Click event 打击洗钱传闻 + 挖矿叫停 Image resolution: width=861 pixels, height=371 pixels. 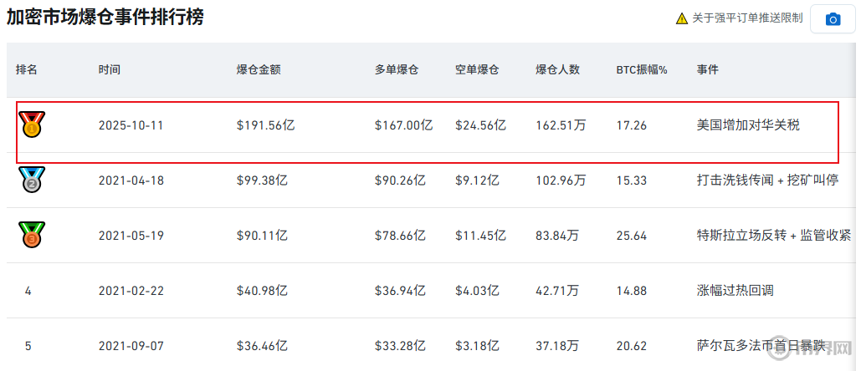coord(767,180)
